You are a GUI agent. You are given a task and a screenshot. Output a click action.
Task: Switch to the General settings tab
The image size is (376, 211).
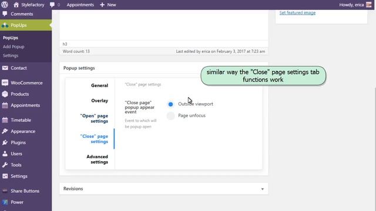(x=99, y=86)
